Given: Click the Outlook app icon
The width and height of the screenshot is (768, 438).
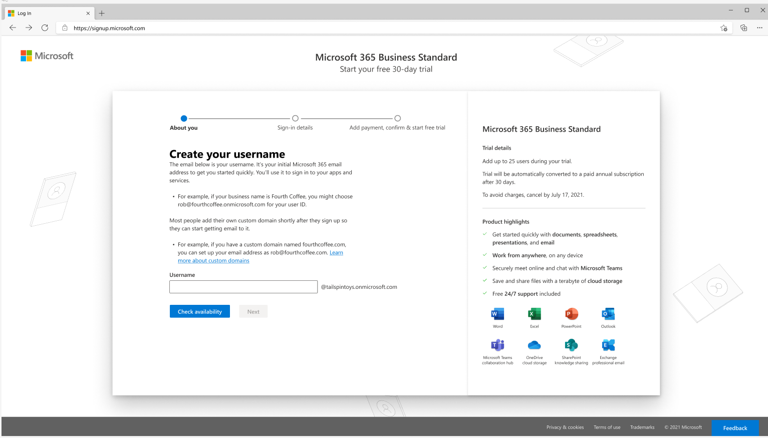Looking at the screenshot, I should click(x=608, y=314).
